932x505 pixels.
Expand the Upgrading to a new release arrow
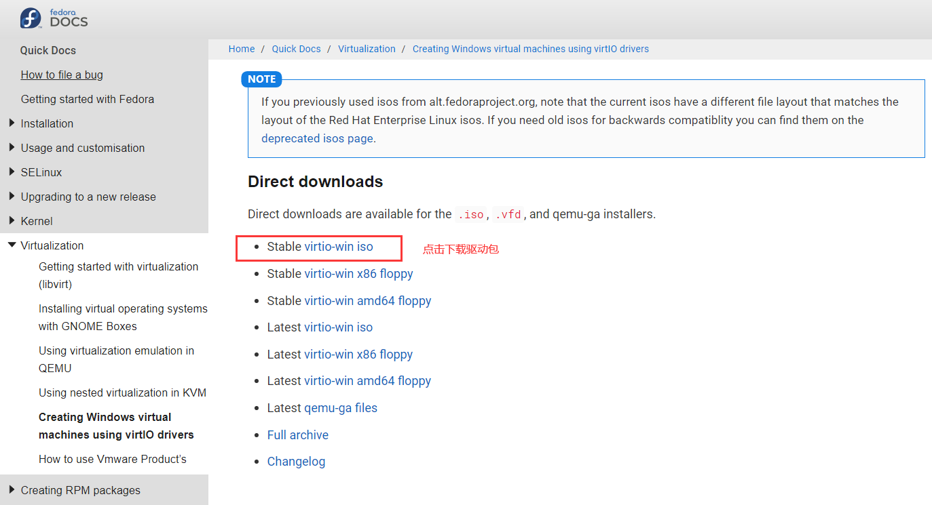(12, 197)
